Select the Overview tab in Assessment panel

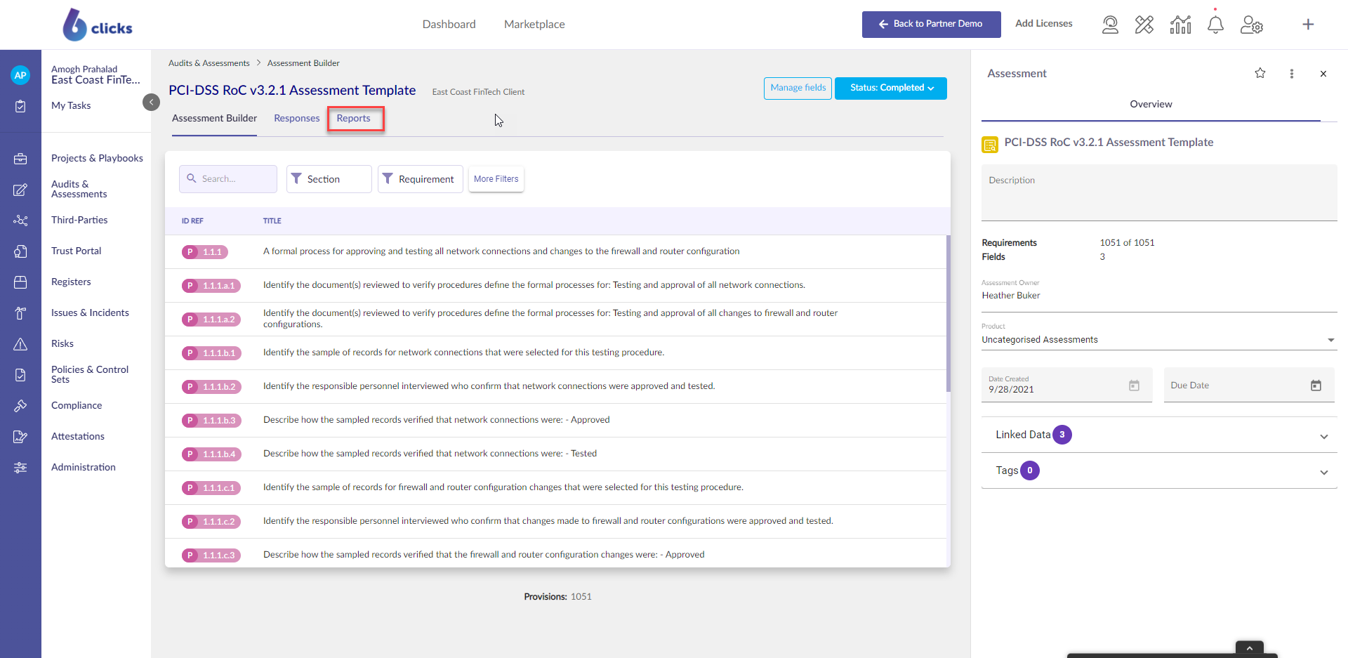pos(1151,105)
